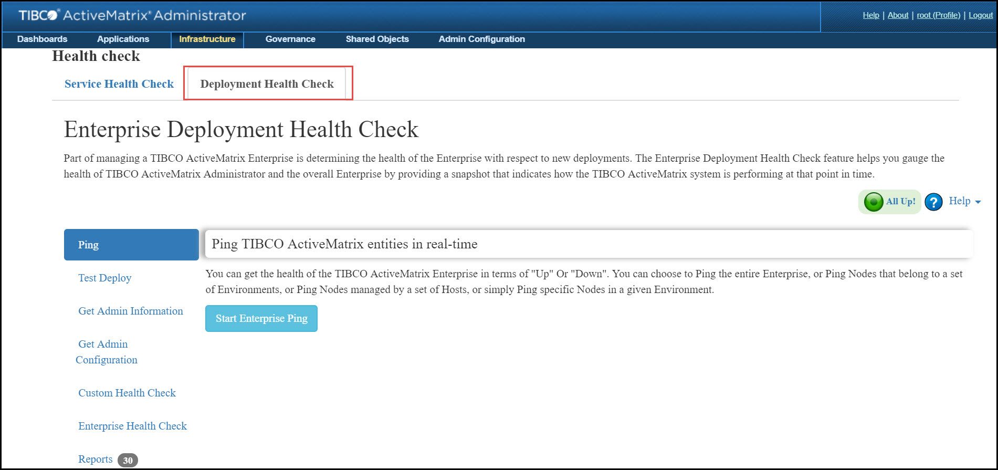998x470 pixels.
Task: Open the Test Deploy section
Action: (105, 278)
